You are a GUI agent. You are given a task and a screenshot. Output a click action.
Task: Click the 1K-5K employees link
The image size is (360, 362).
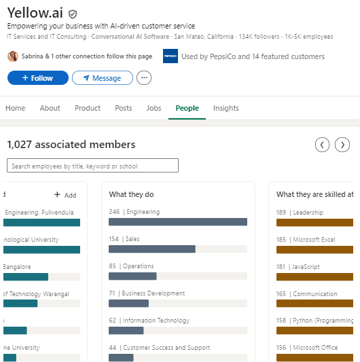(309, 37)
